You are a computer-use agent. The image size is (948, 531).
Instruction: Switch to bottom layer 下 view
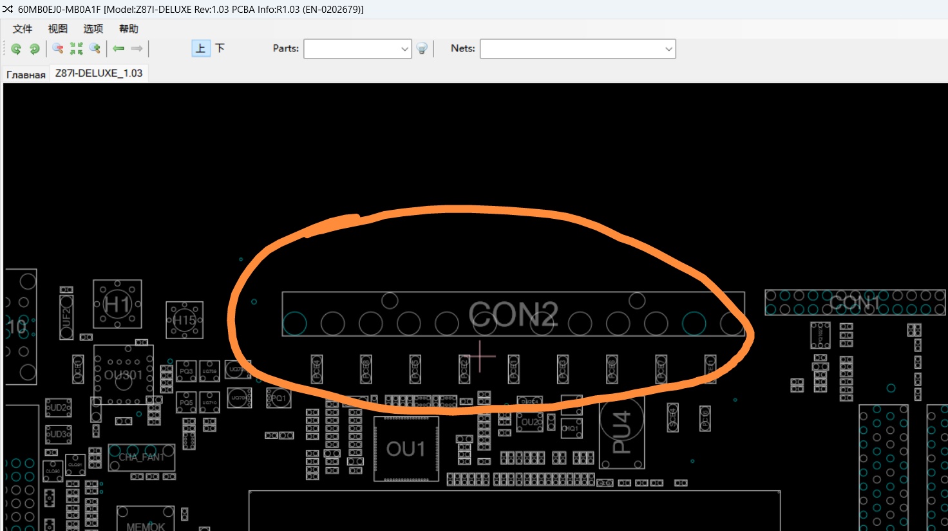[220, 49]
